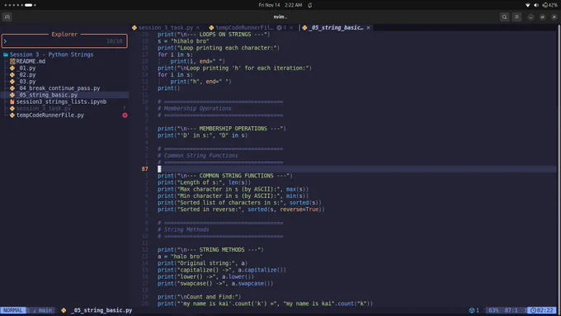Click the print("Length of s:", len(s)) line

204,182
